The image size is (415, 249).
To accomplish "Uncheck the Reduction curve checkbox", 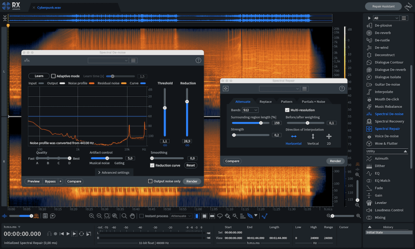I will click(152, 165).
